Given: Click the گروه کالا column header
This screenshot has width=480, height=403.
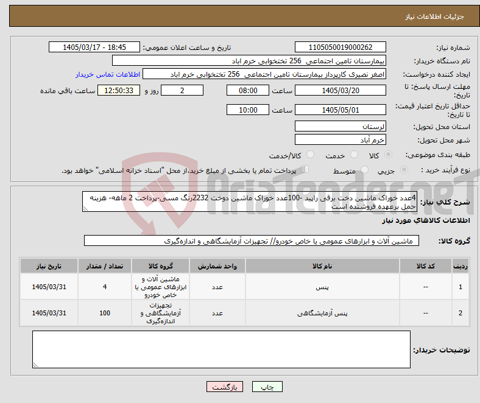Looking at the screenshot, I should 160,266.
